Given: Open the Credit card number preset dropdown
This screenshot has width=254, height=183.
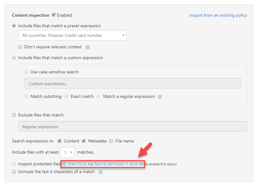Looking at the screenshot, I should click(72, 35).
